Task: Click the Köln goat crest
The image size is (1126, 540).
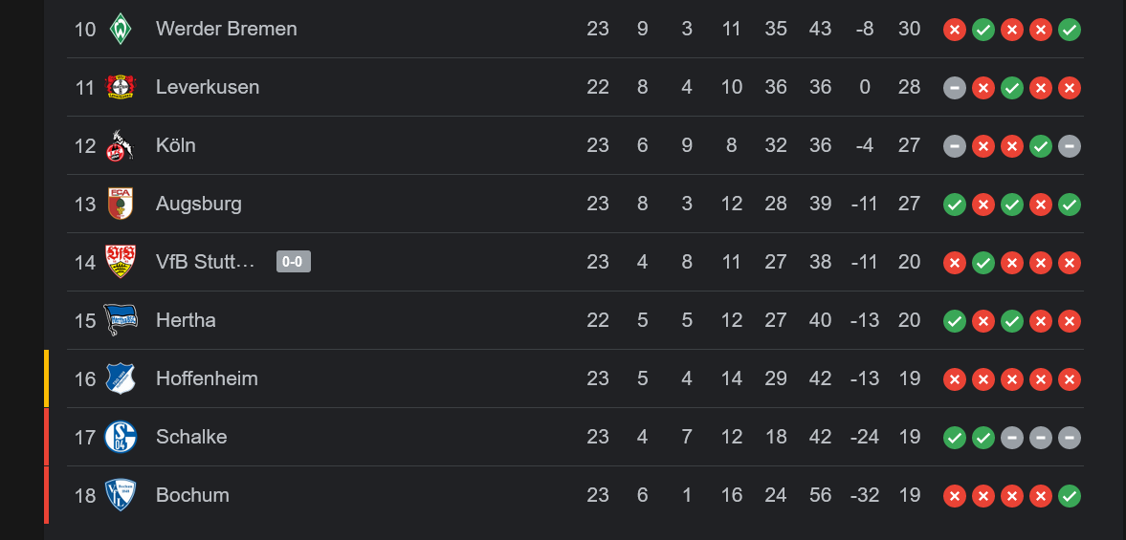Action: click(x=120, y=145)
